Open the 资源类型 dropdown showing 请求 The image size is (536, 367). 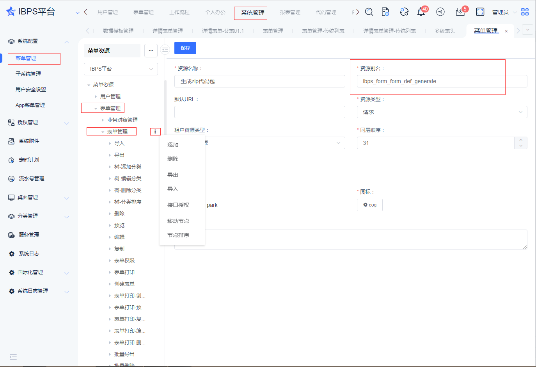point(442,112)
